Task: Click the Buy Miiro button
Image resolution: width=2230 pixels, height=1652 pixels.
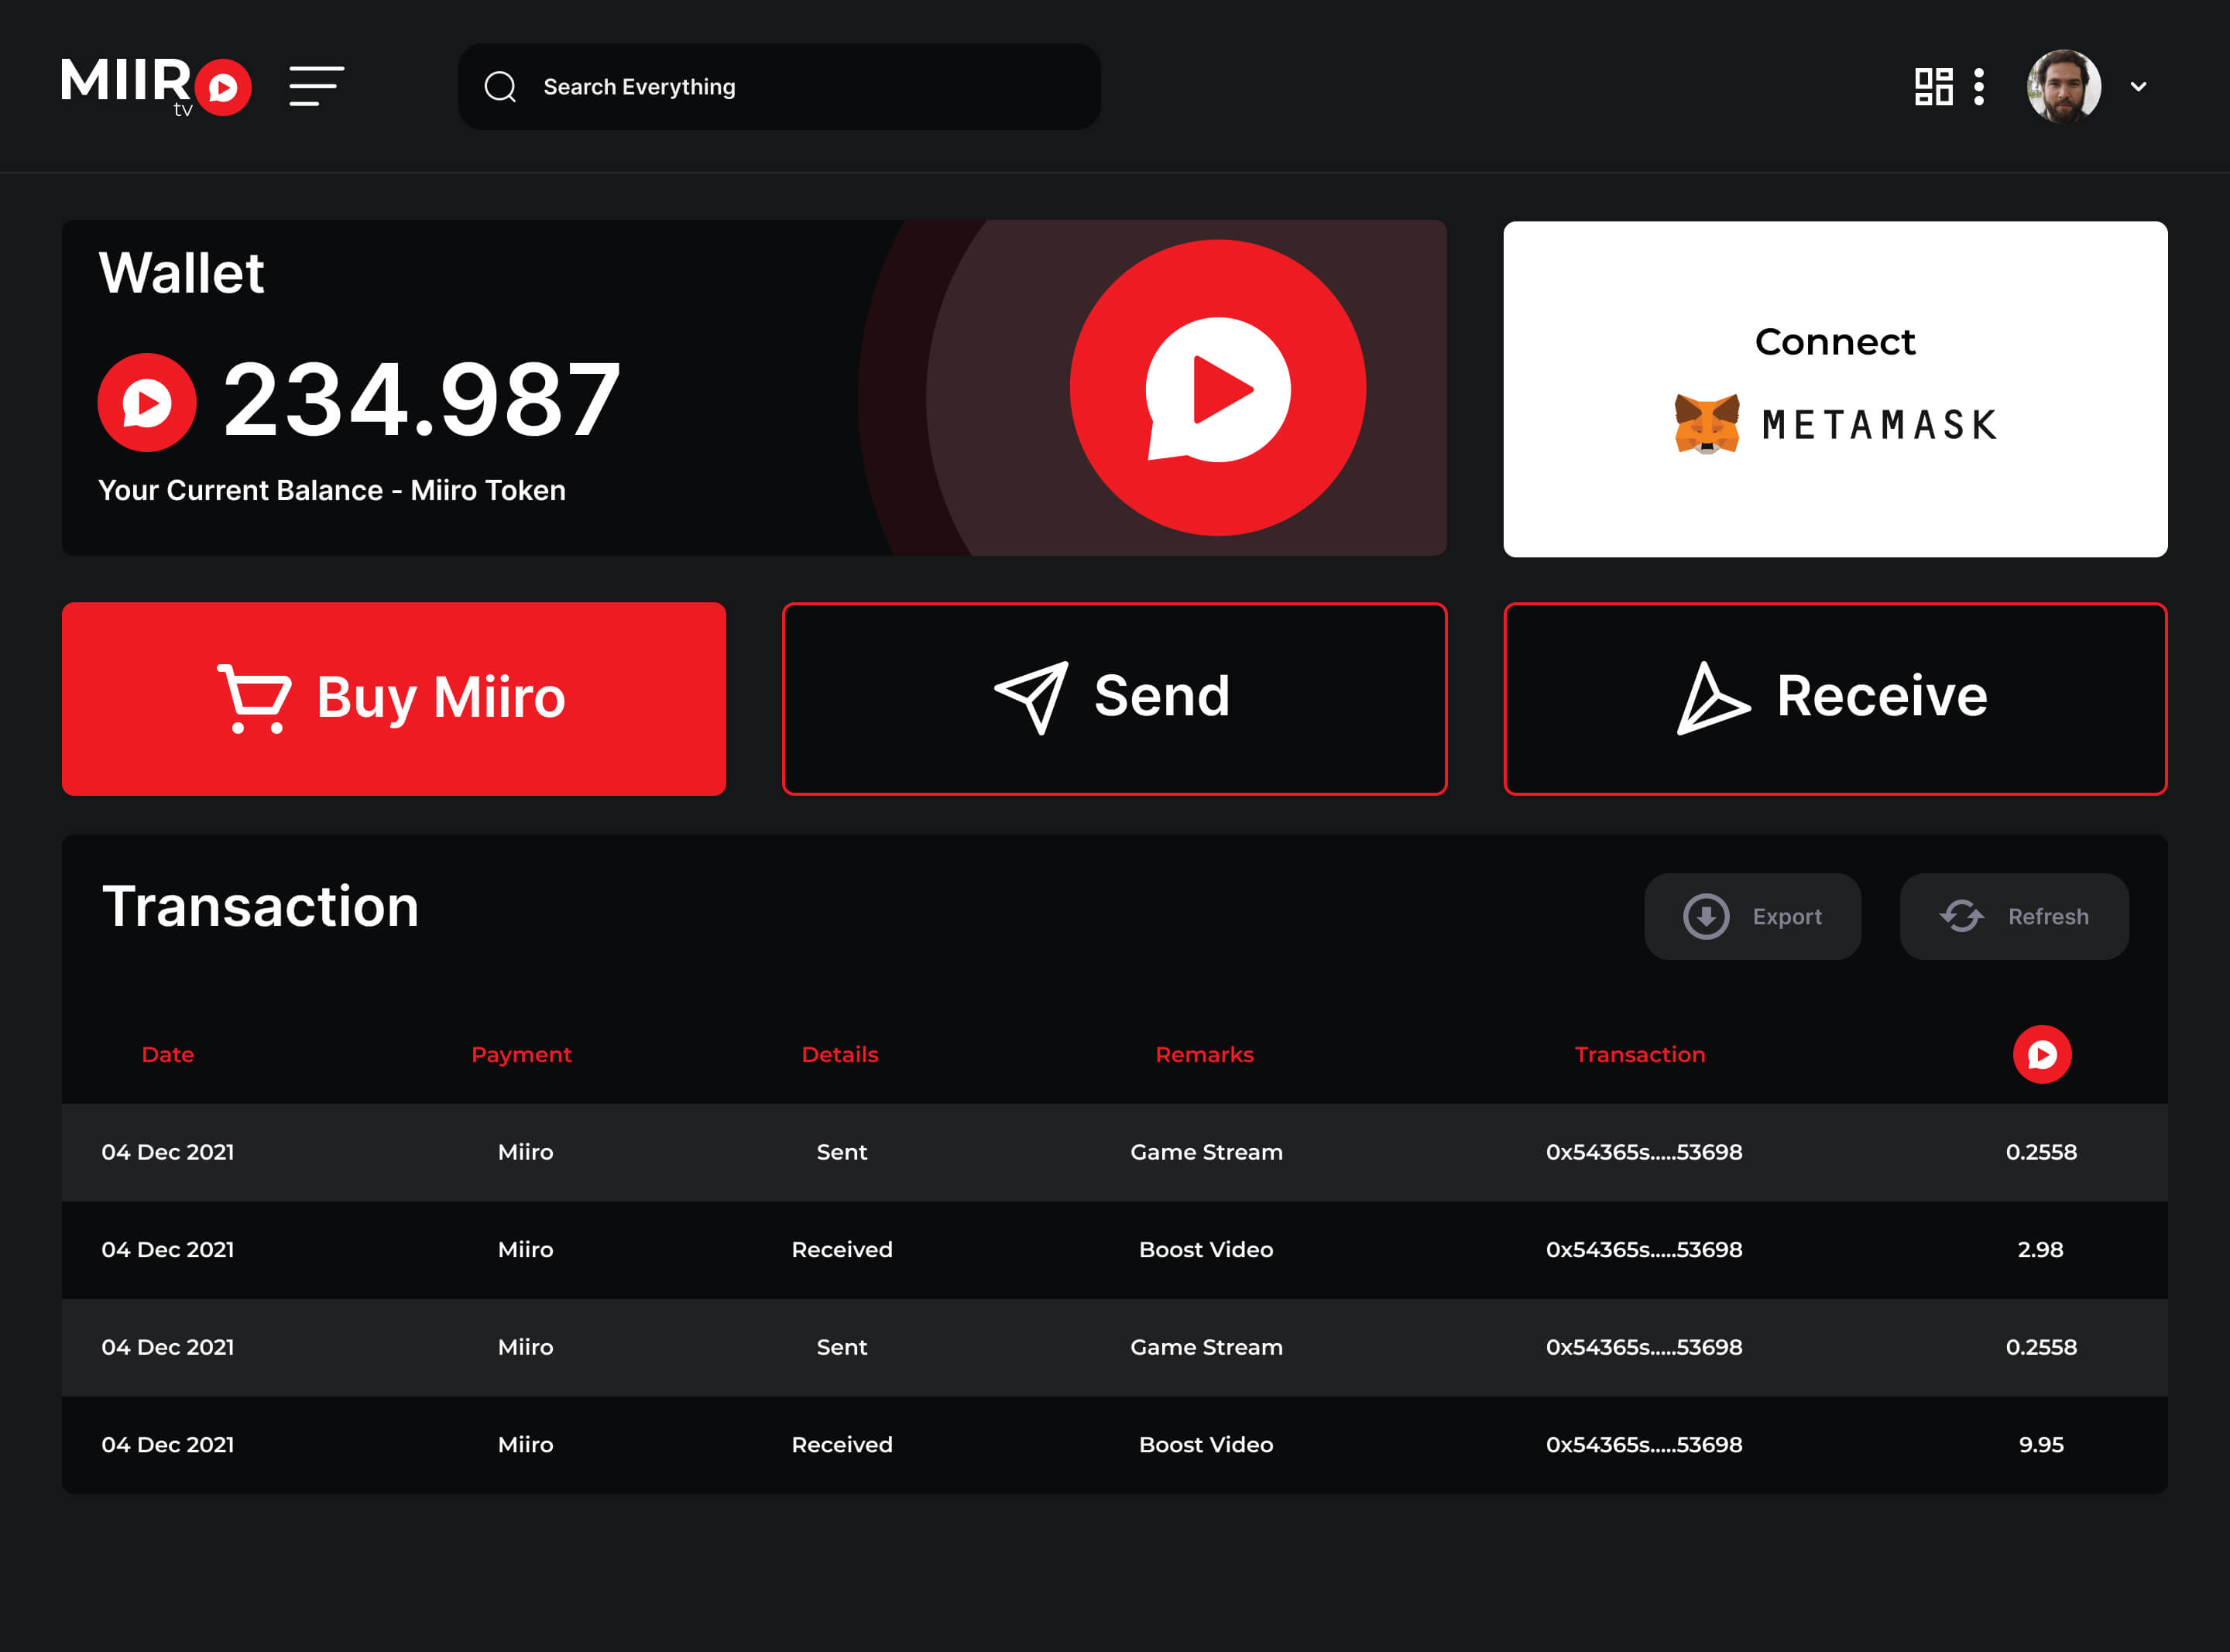Action: (x=394, y=698)
